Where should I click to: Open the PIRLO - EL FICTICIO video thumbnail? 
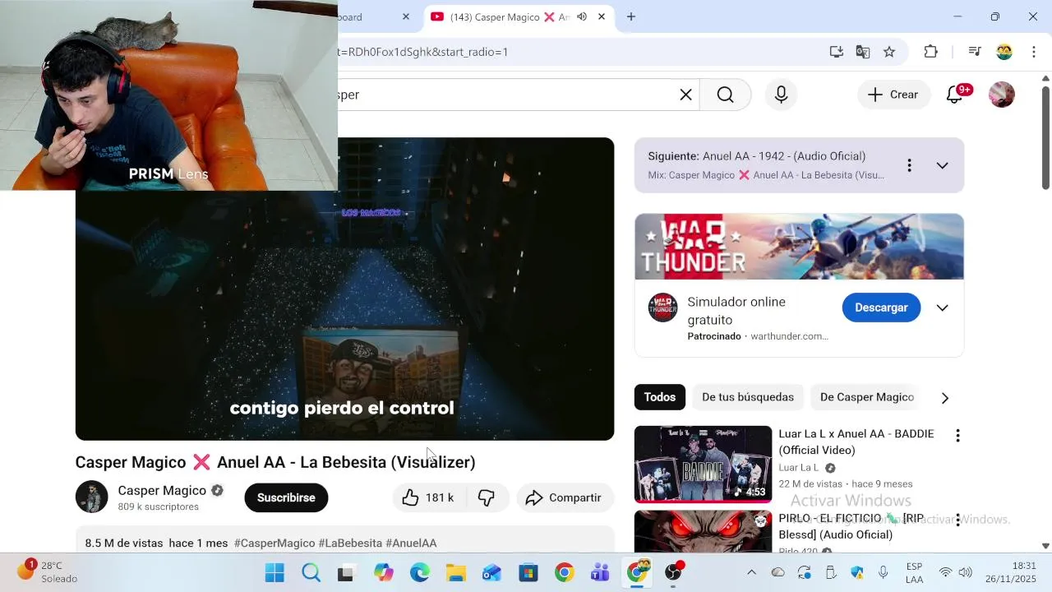tap(703, 532)
